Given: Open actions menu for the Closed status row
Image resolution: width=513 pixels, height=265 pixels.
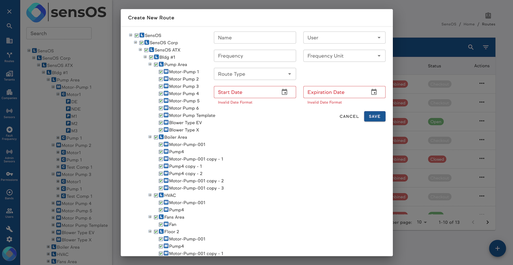Looking at the screenshot, I should pos(482,159).
